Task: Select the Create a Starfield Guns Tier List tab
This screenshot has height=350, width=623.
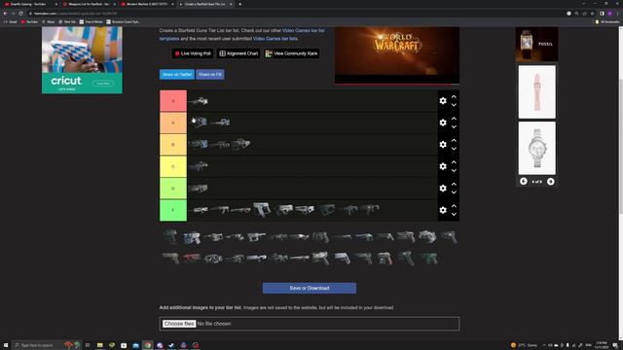Action: click(x=205, y=4)
